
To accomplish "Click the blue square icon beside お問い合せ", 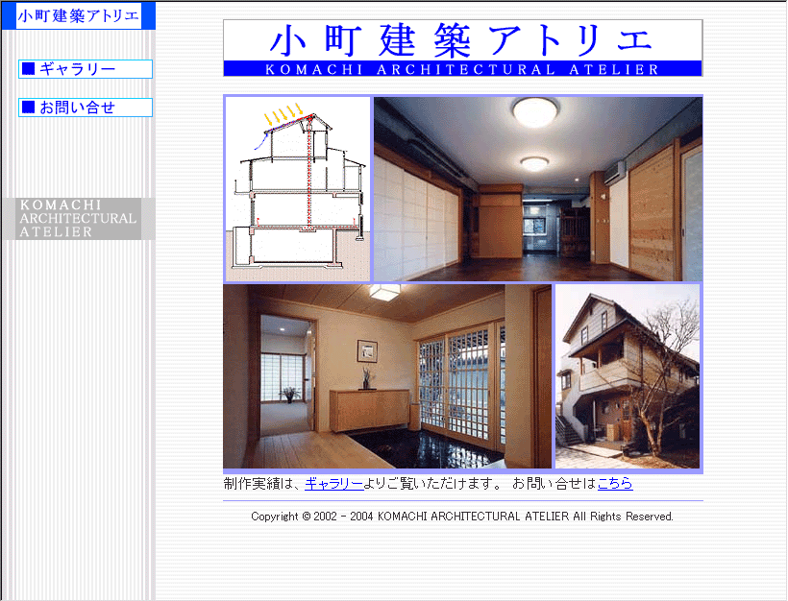I will click(28, 108).
